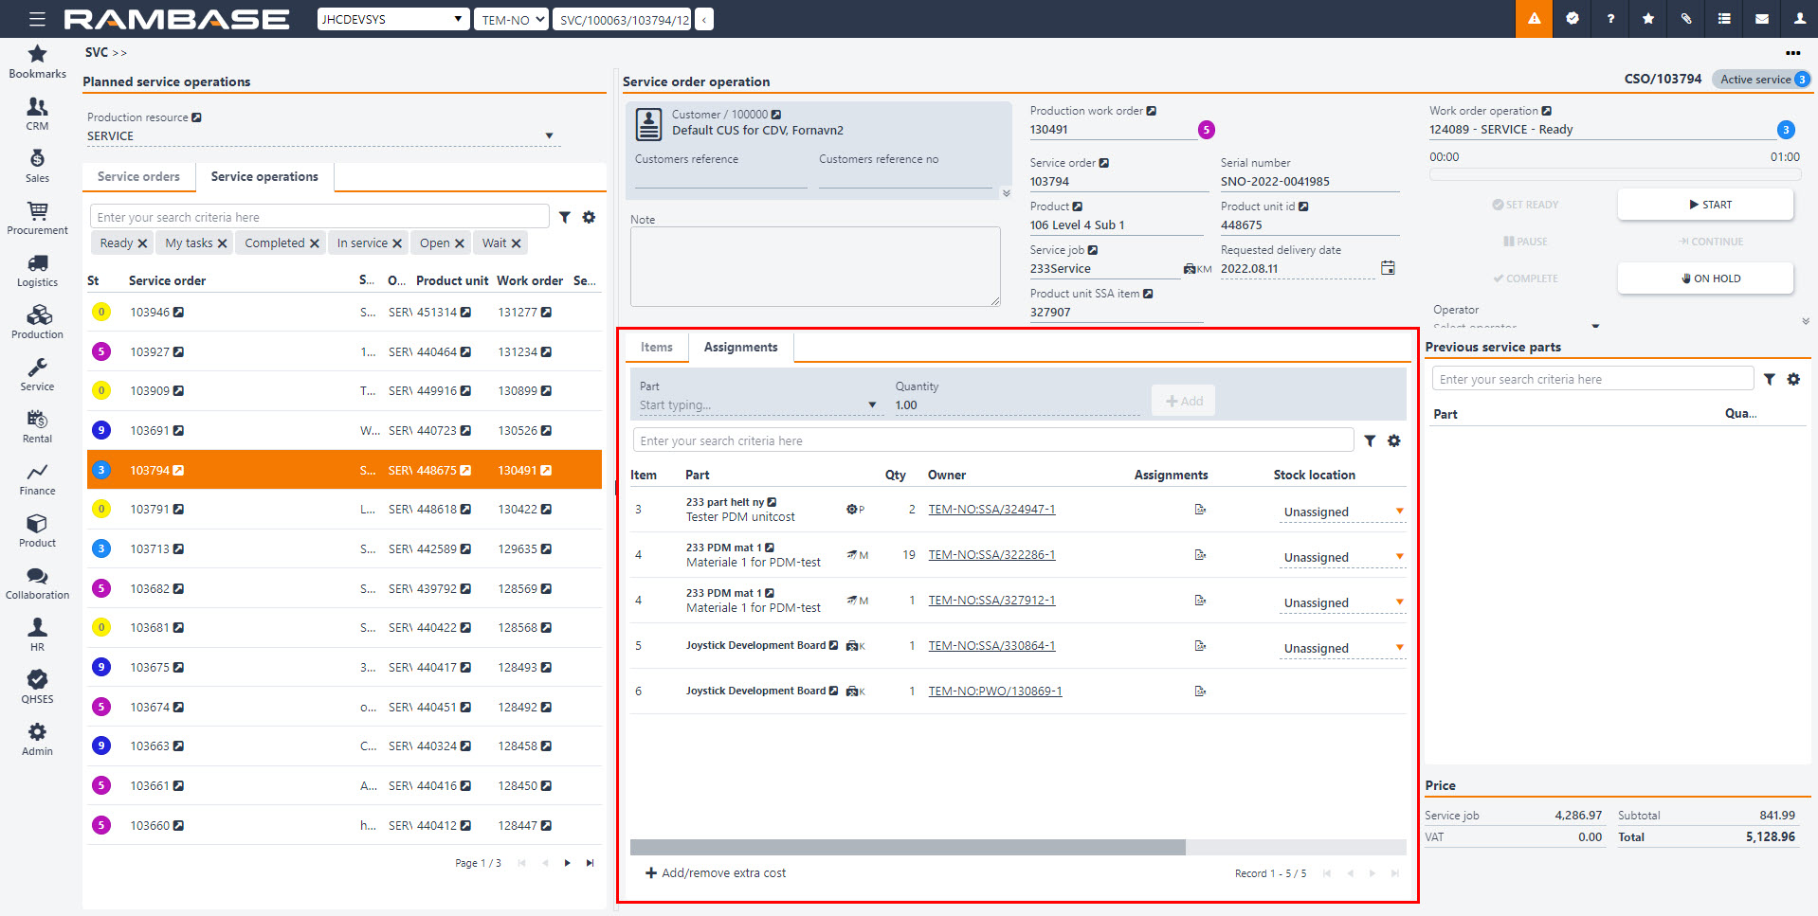The image size is (1818, 916).
Task: Open column settings gear in Previous service parts
Action: coord(1793,379)
